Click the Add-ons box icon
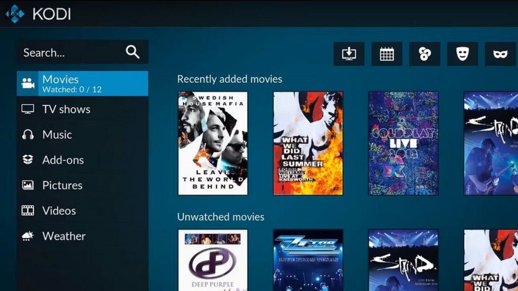The width and height of the screenshot is (518, 291). 28,160
